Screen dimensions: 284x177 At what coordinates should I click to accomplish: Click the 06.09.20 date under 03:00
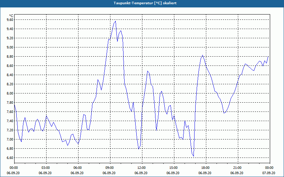click(45, 173)
